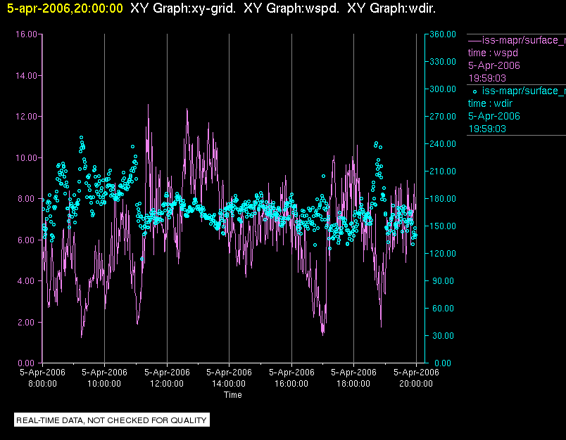The height and width of the screenshot is (440, 566).
Task: Click the pink 2.00 wind speed axis label
Action: pyautogui.click(x=27, y=322)
